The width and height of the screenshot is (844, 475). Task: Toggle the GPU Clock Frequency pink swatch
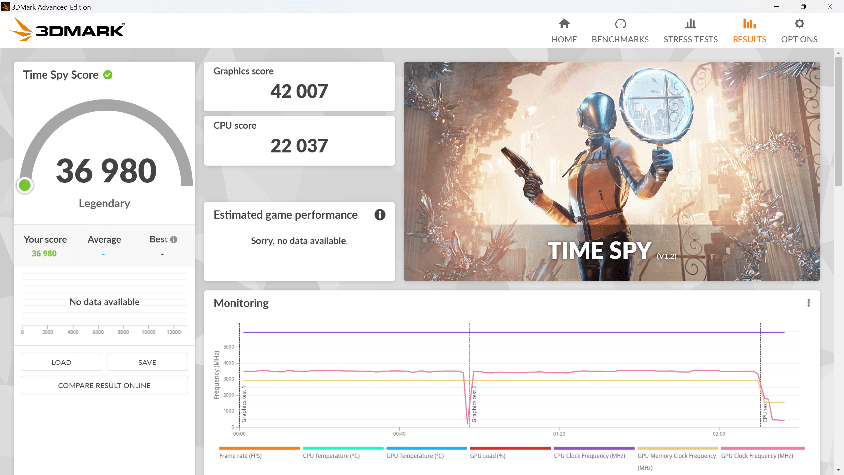pos(763,448)
